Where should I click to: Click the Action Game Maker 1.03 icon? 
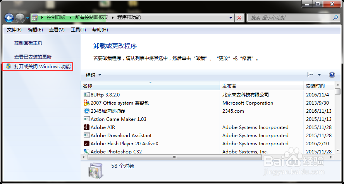pyautogui.click(x=87, y=119)
